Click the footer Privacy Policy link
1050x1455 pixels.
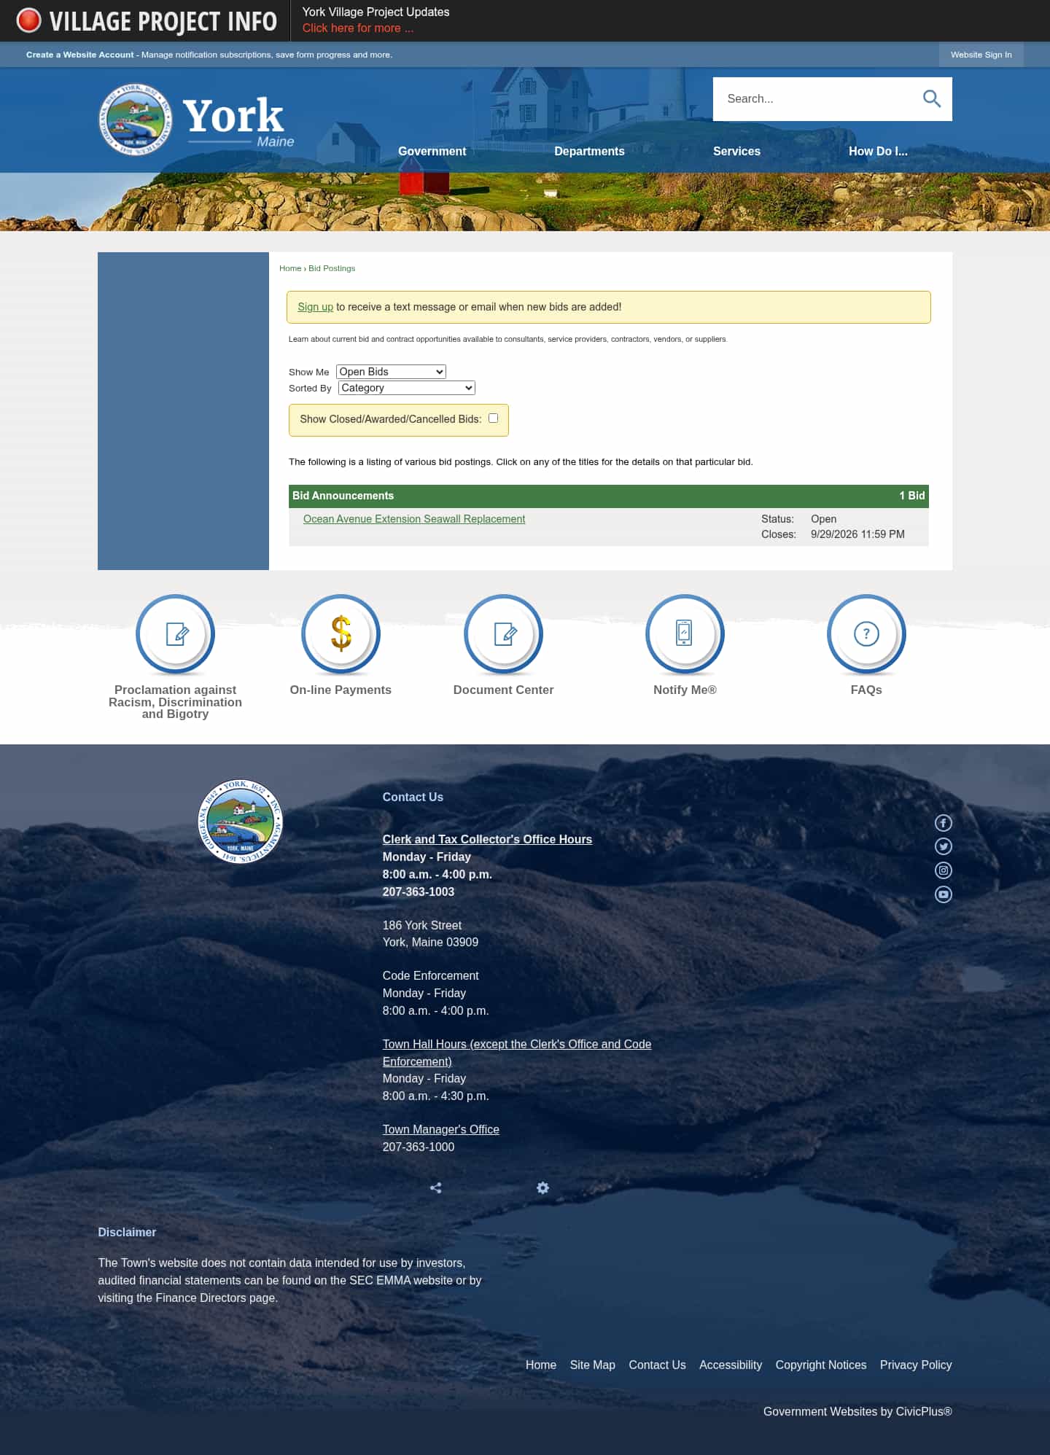916,1365
